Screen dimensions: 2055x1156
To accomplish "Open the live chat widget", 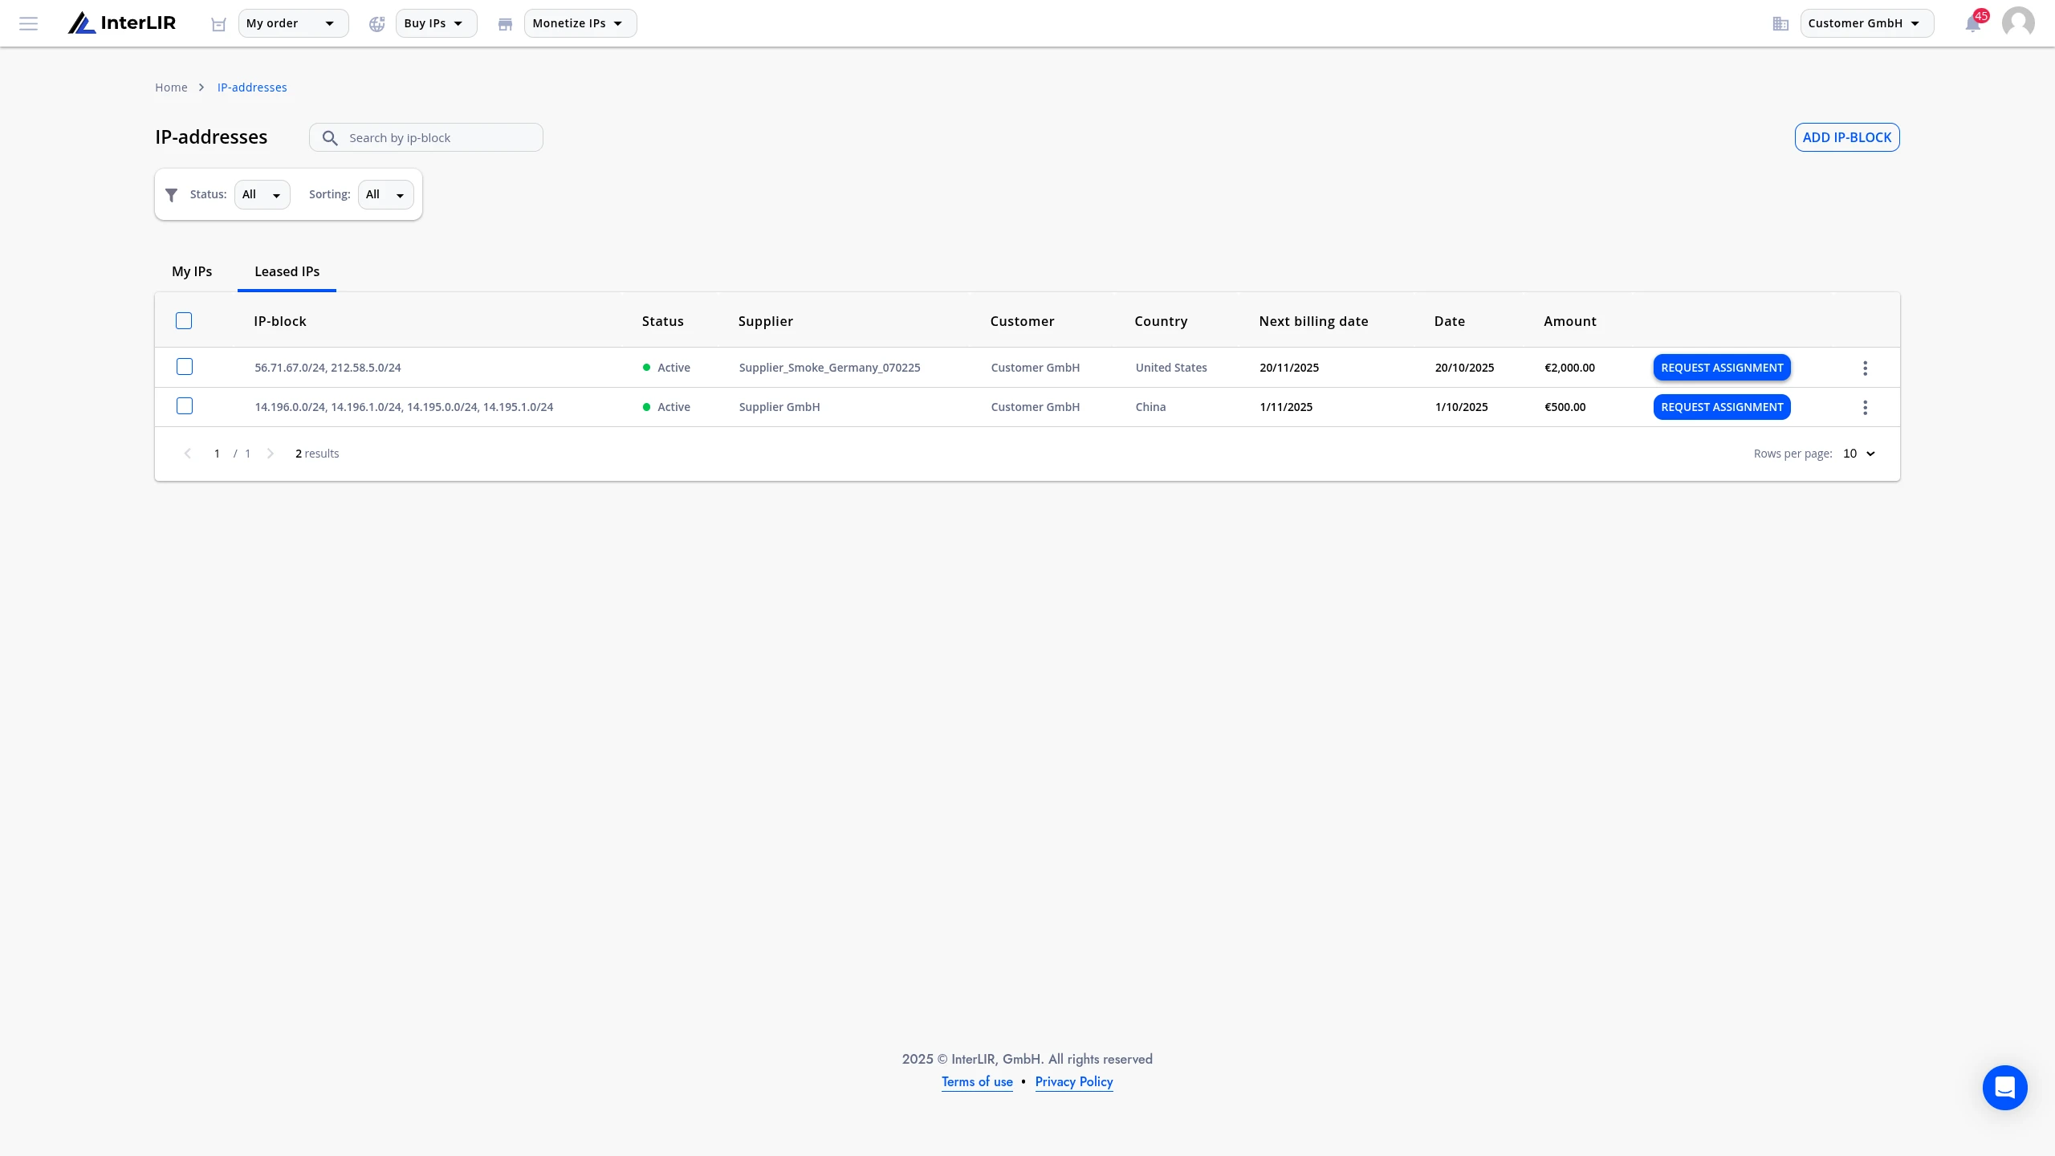I will tap(2004, 1088).
